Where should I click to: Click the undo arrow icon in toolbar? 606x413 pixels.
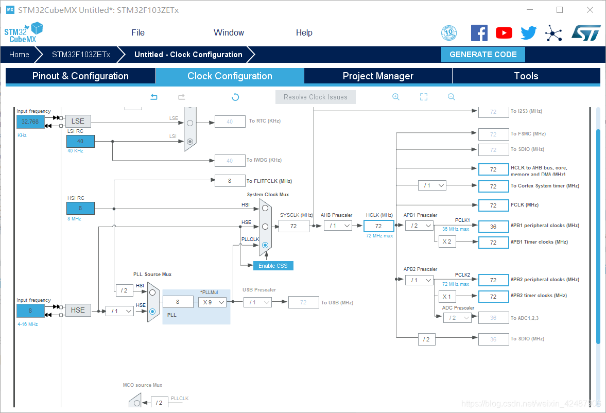(x=154, y=97)
